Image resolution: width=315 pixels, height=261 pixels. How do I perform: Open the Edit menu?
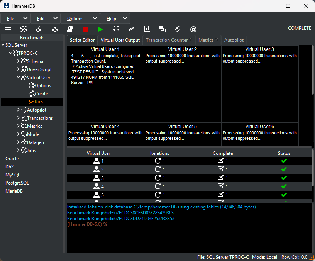click(x=46, y=19)
